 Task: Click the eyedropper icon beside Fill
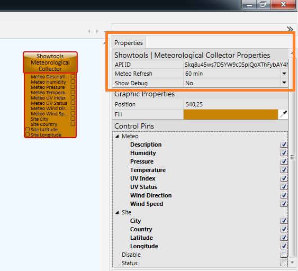[x=283, y=114]
